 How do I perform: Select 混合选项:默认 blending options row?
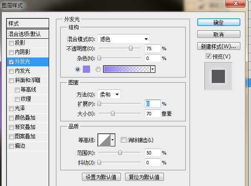[28, 34]
